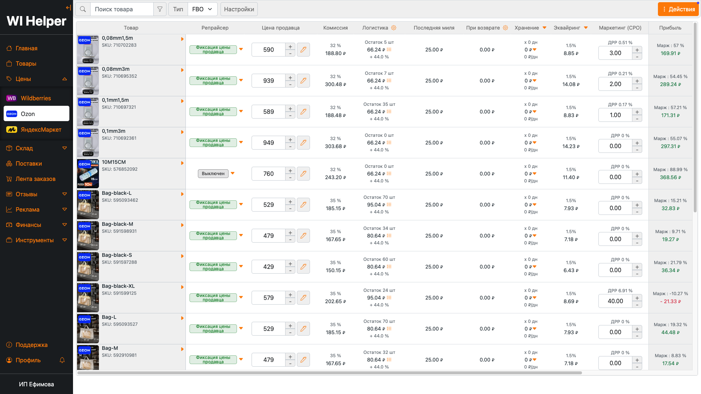Open Логистика column gear settings
The image size is (701, 394).
[x=394, y=28]
